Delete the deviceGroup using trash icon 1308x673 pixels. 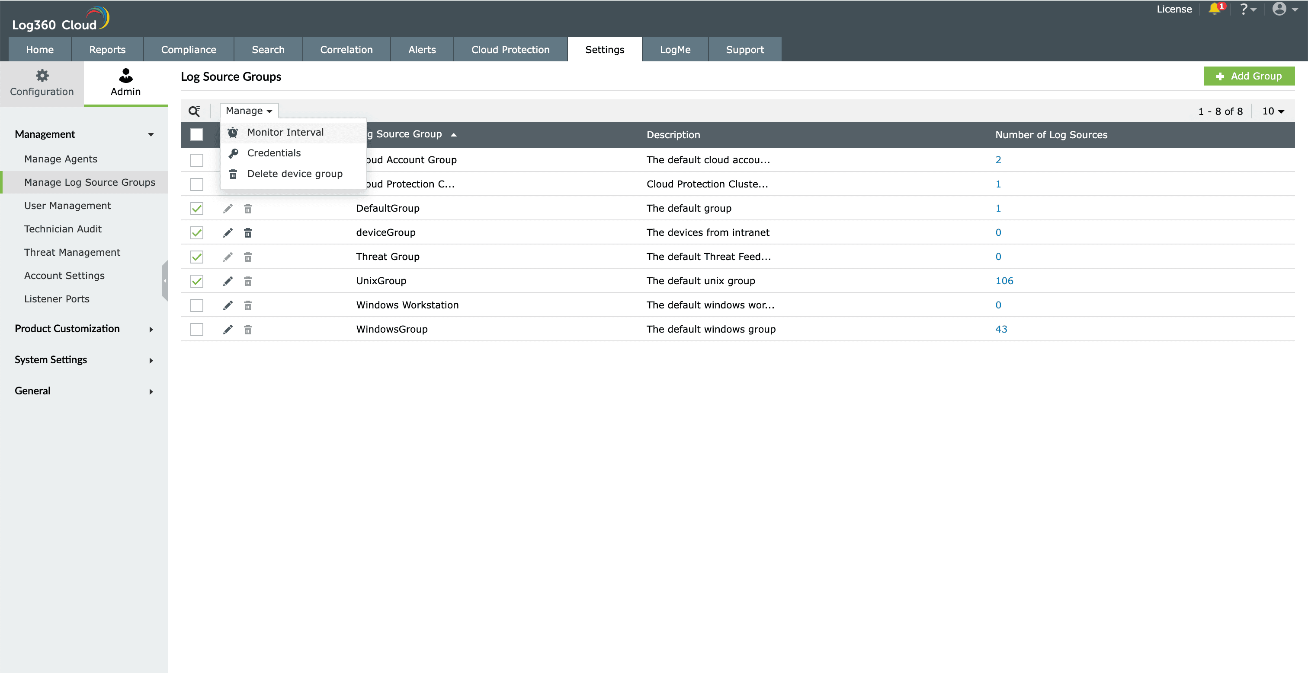[x=248, y=233]
